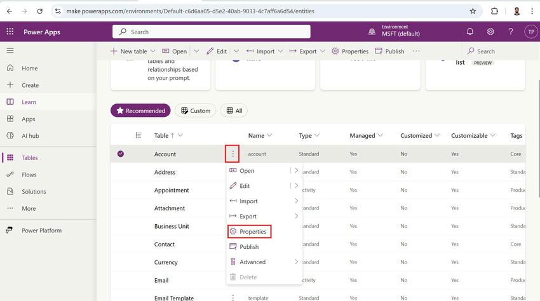Viewport: 540px width, 301px height.
Task: Open the Contact table link
Action: pyautogui.click(x=165, y=244)
